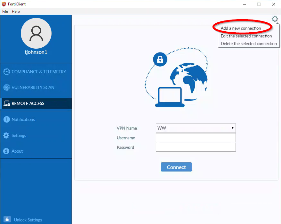
Task: Open the Help menu
Action: click(x=16, y=12)
